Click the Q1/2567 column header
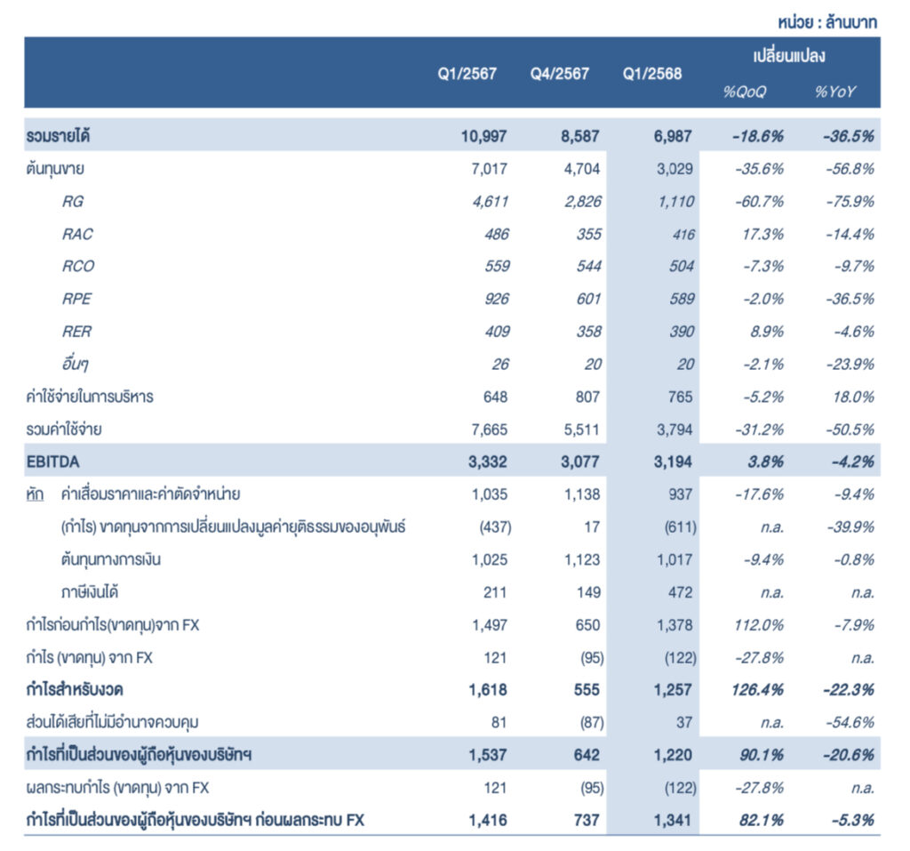This screenshot has width=910, height=851. 466,74
